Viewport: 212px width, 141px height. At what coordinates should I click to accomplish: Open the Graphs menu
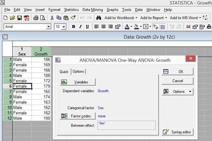(112, 10)
